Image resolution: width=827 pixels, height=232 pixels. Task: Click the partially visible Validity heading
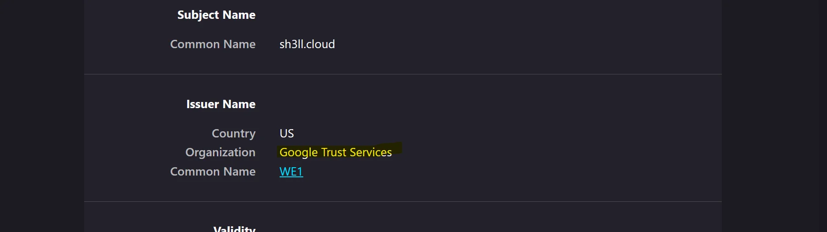pos(234,228)
